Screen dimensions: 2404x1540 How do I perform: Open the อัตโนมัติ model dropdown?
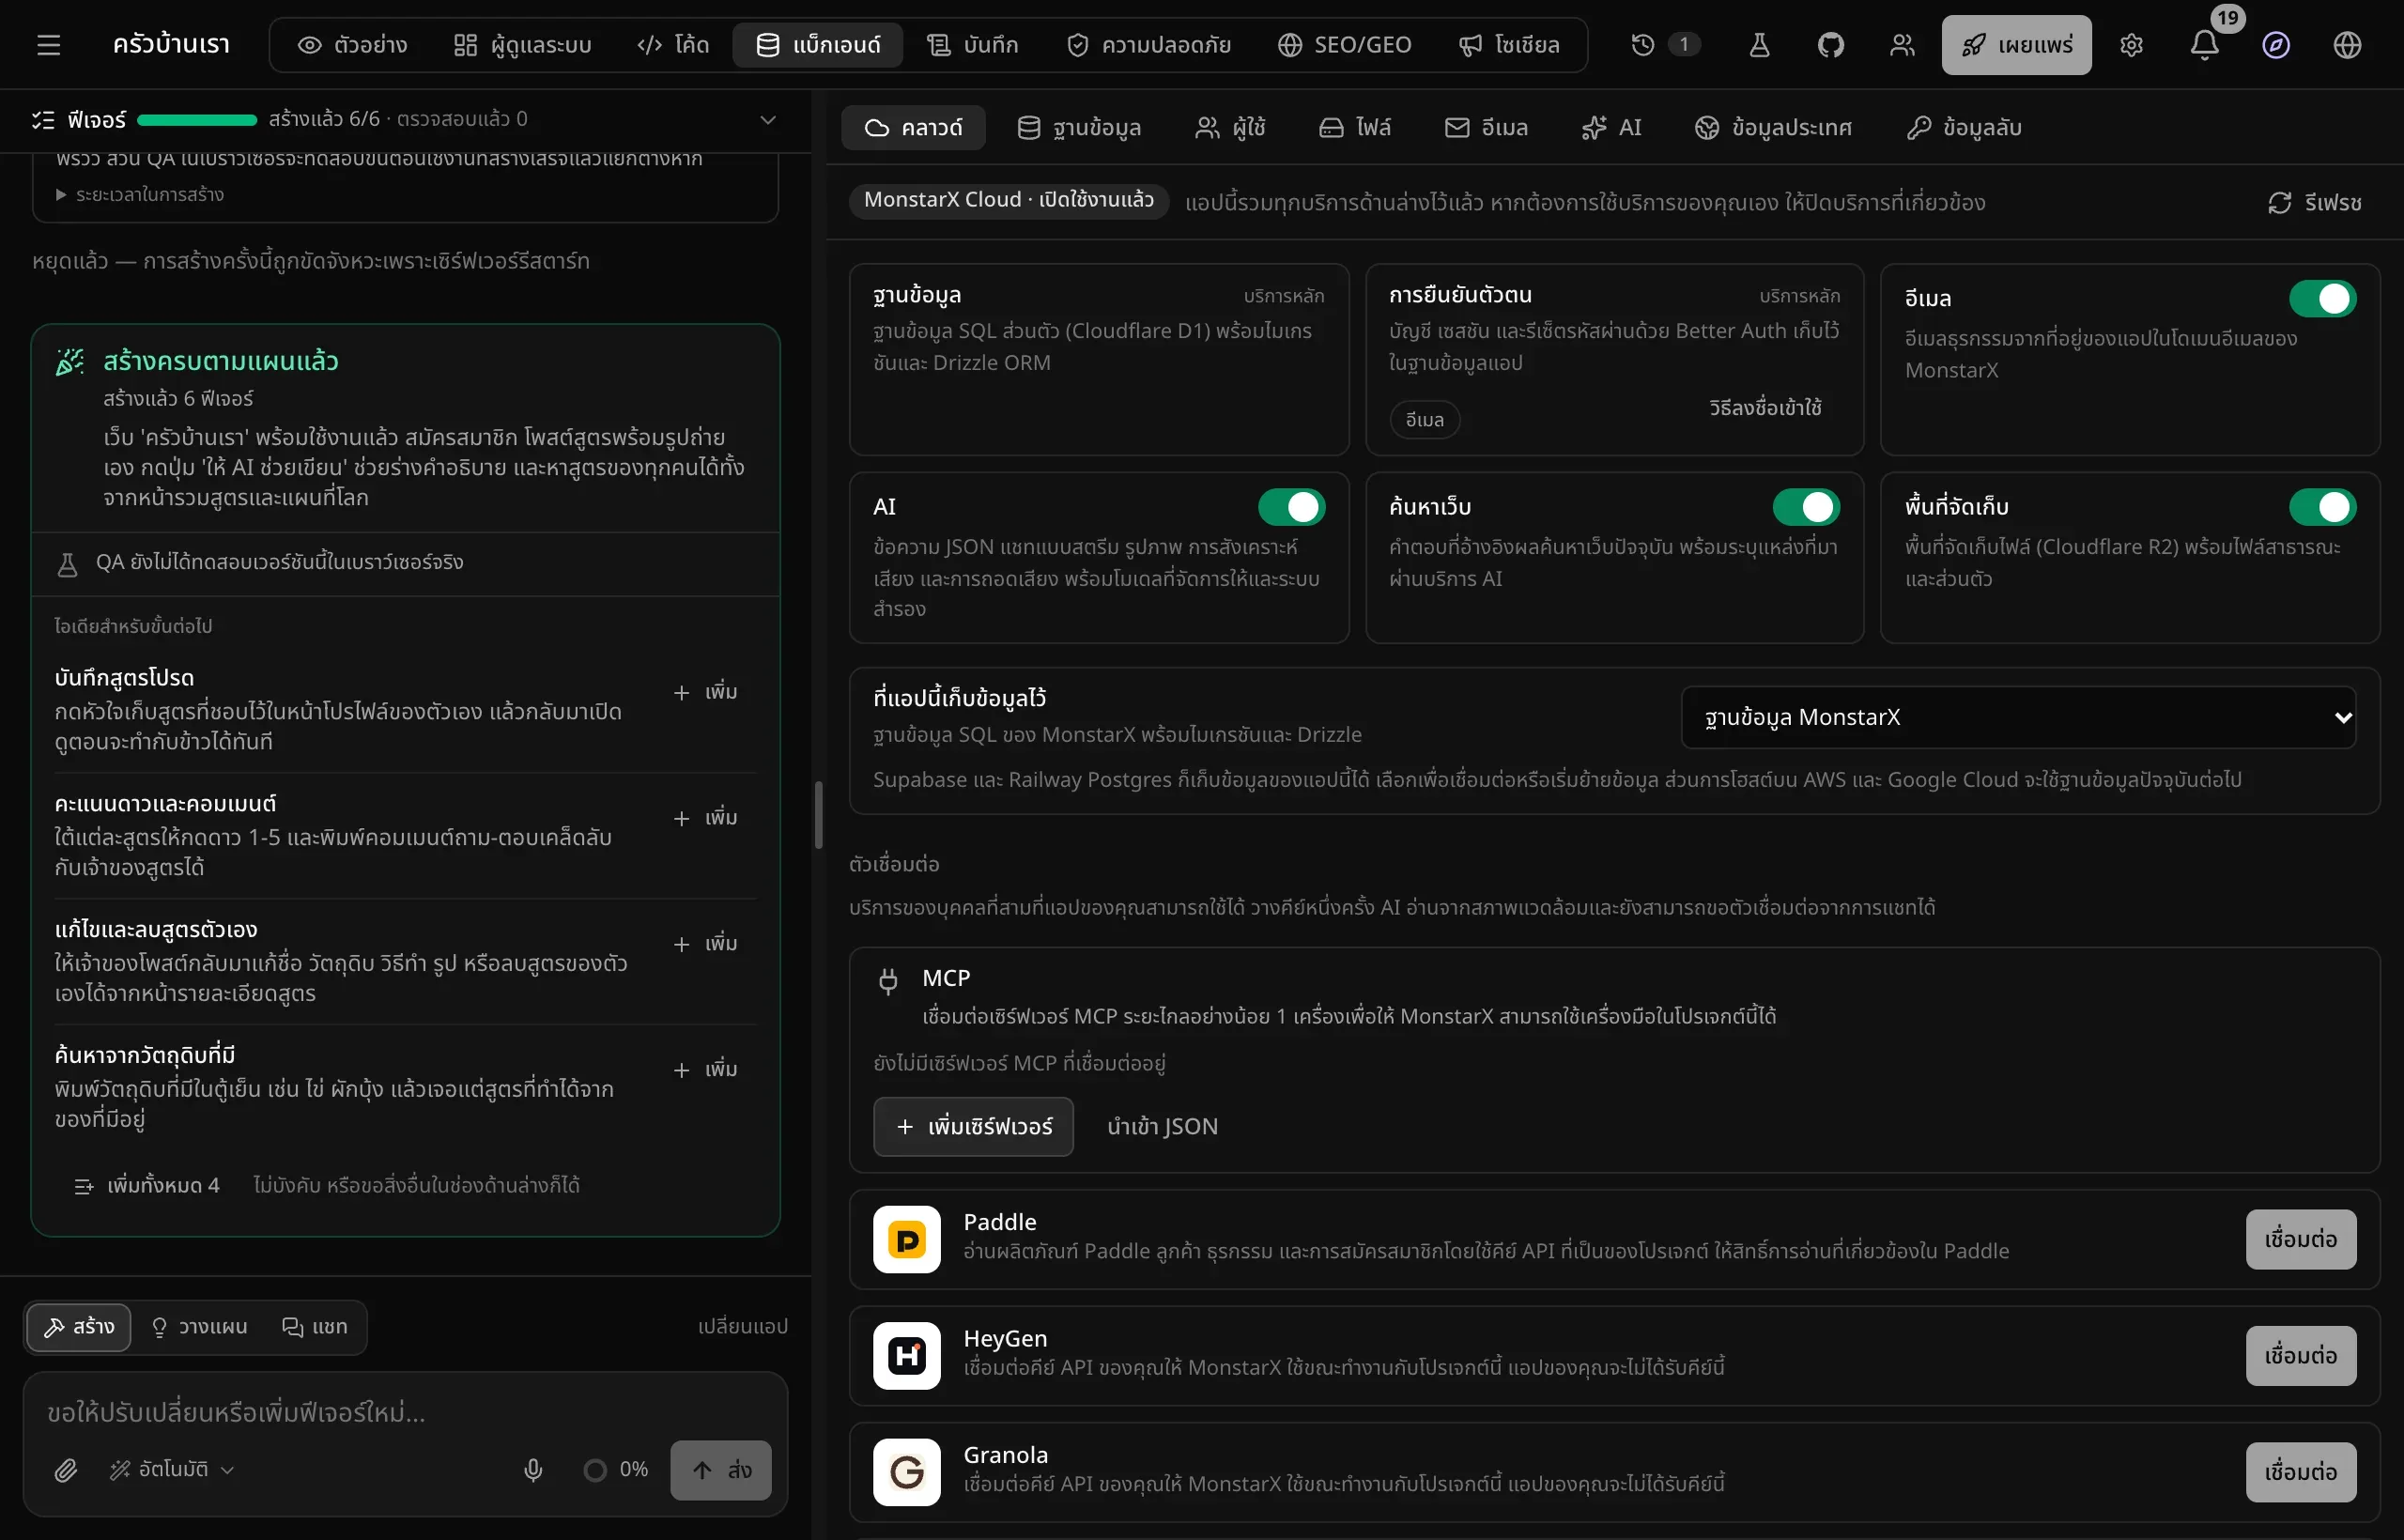[x=172, y=1469]
